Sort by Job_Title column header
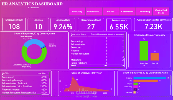This screenshot has height=100, width=173. (5, 73)
